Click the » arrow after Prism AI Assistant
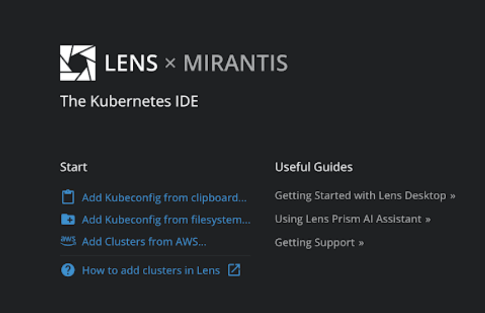This screenshot has width=485, height=313. point(428,220)
